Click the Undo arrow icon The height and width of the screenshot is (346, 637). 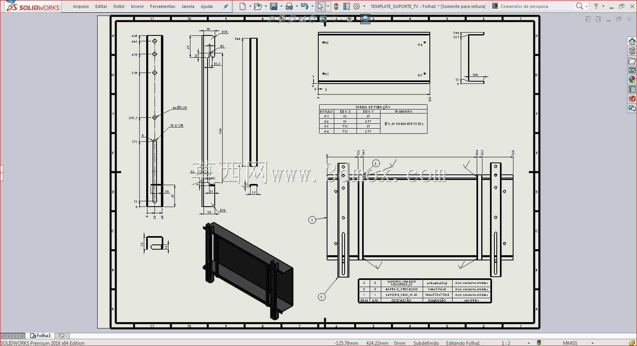coord(304,6)
